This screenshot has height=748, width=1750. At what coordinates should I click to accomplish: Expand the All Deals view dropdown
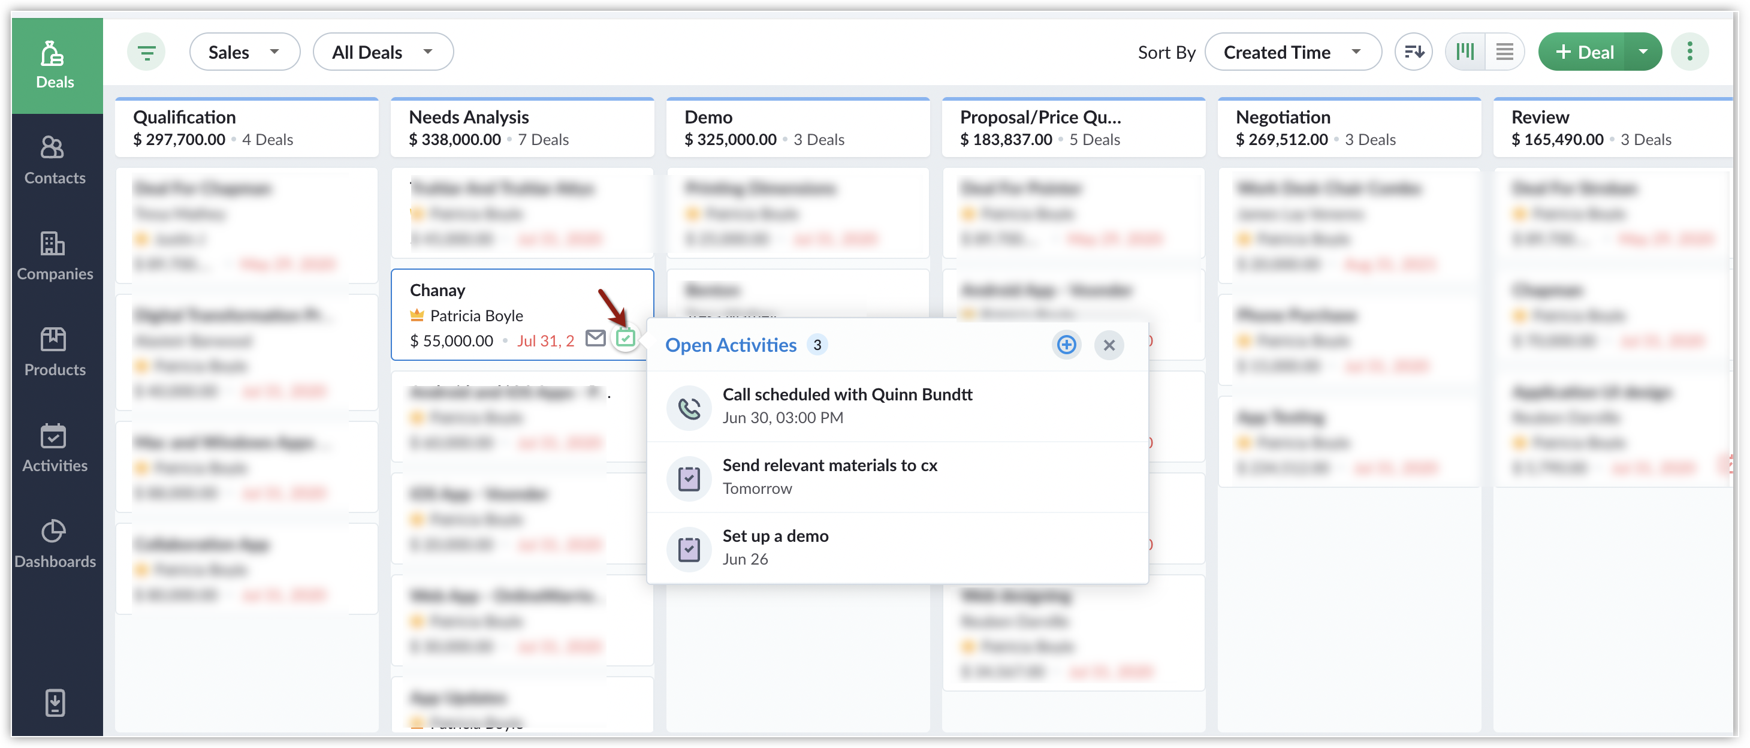382,52
